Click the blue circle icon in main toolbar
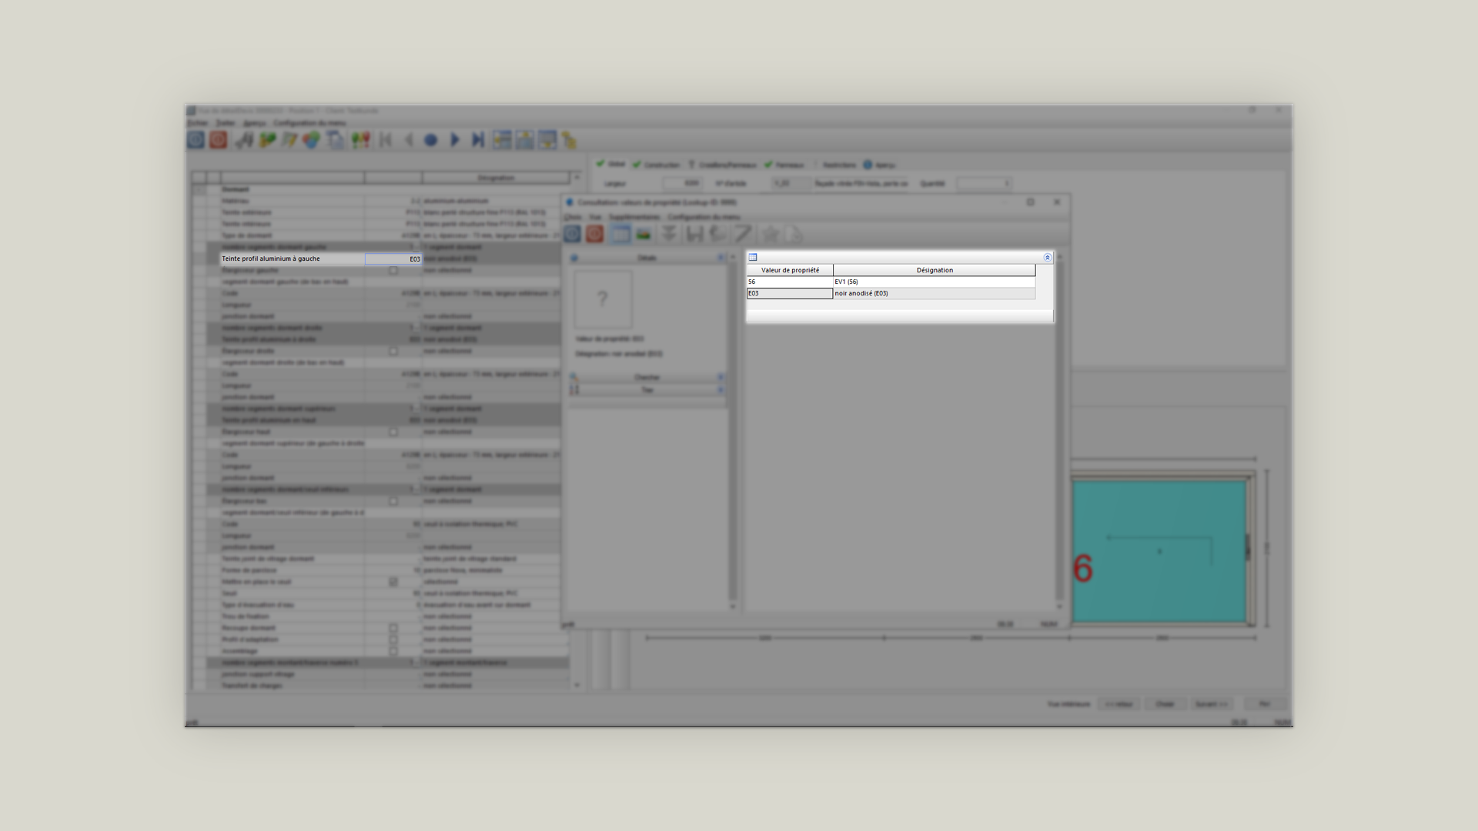1478x831 pixels. tap(431, 140)
